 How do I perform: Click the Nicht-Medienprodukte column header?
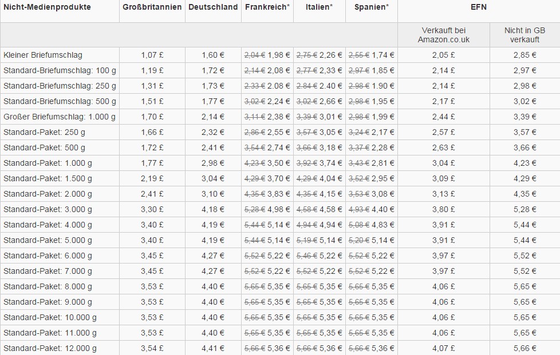(x=47, y=7)
